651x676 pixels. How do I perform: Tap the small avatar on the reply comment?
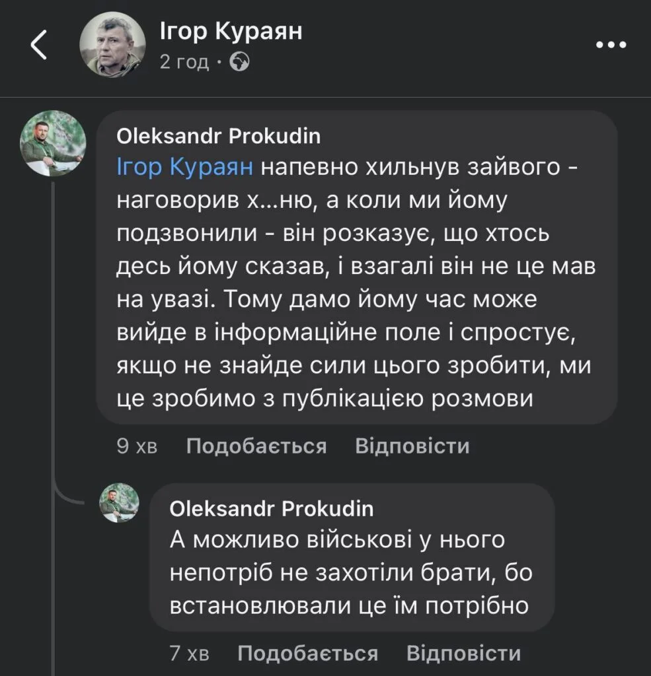[x=120, y=504]
